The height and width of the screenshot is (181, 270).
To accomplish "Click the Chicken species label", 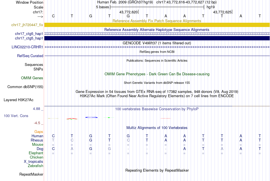I will point(36,157).
